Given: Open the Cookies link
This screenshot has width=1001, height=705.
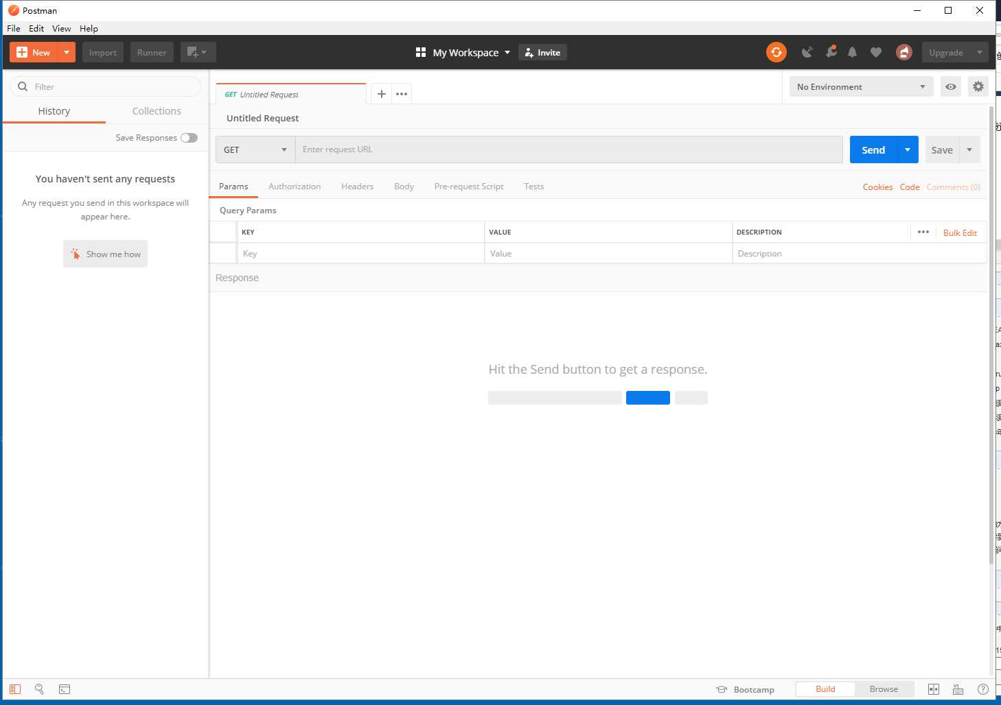Looking at the screenshot, I should (x=877, y=187).
